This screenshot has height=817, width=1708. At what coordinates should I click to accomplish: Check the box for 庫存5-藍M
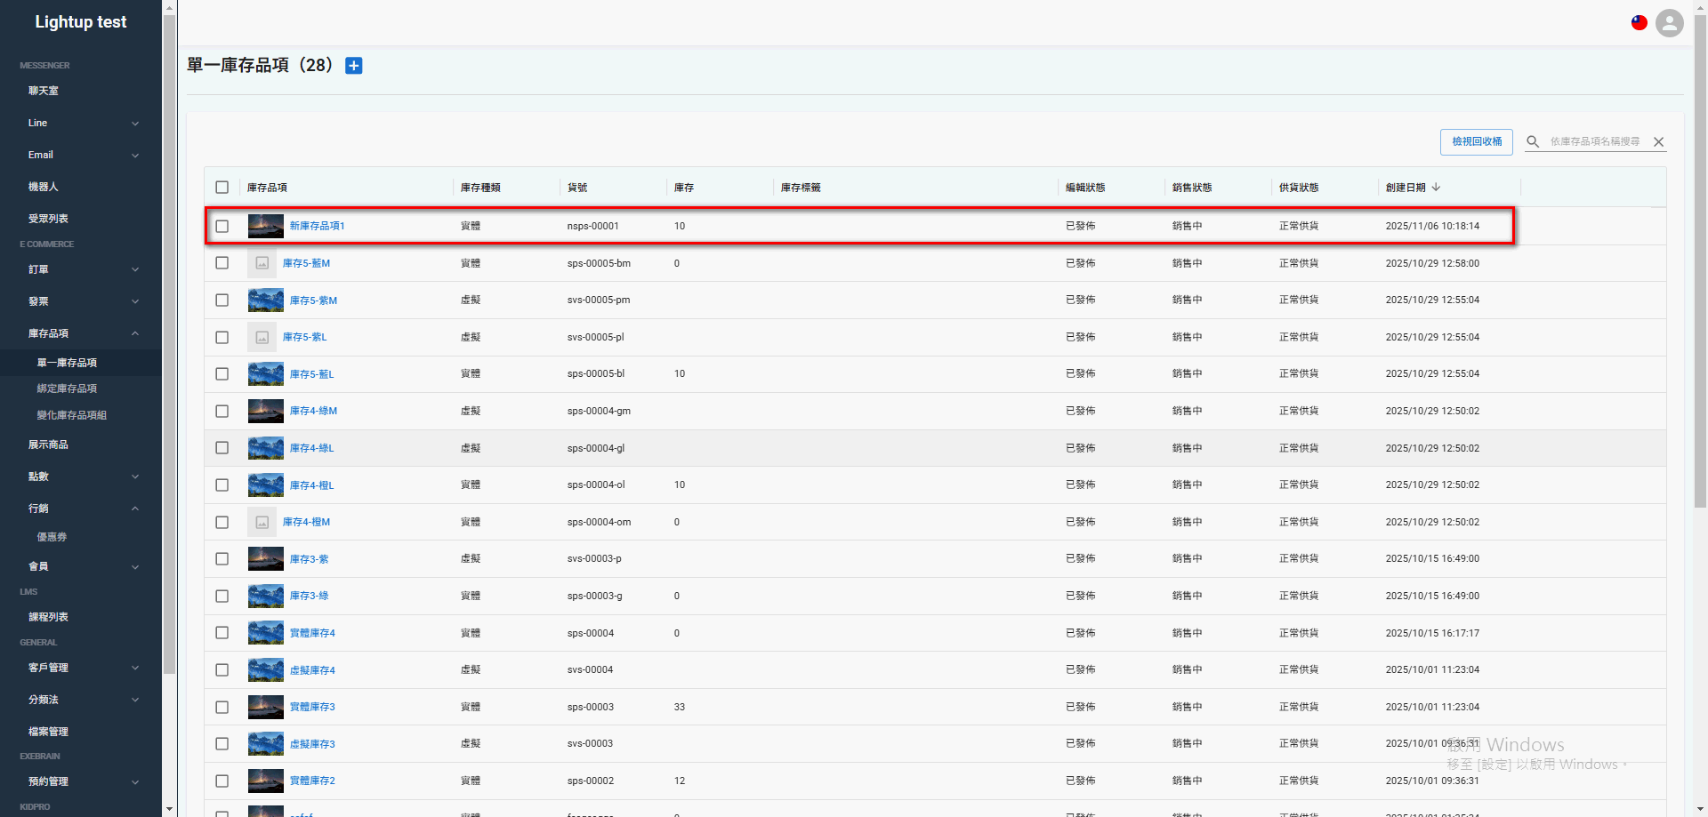222,263
